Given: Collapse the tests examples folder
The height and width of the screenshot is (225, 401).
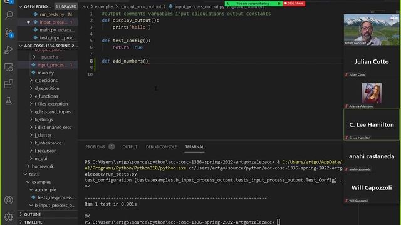Looking at the screenshot, I should tap(28, 182).
